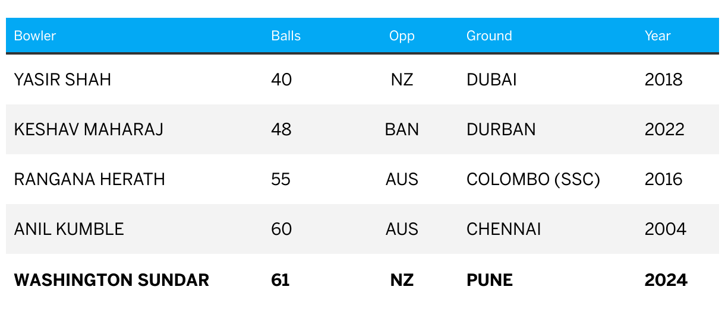Select the bold WASHINGTON SUNDAR entry
725x312 pixels.
tap(112, 280)
